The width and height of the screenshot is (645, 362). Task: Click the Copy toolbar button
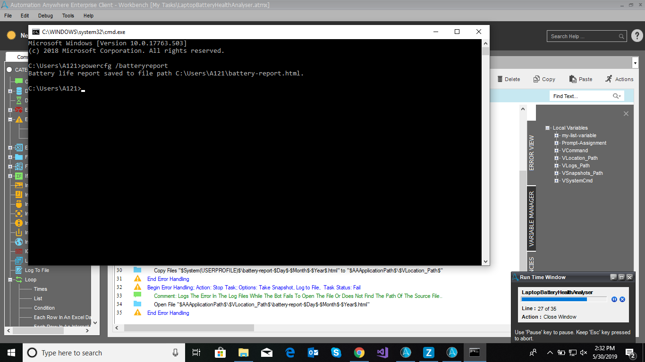[x=544, y=79]
